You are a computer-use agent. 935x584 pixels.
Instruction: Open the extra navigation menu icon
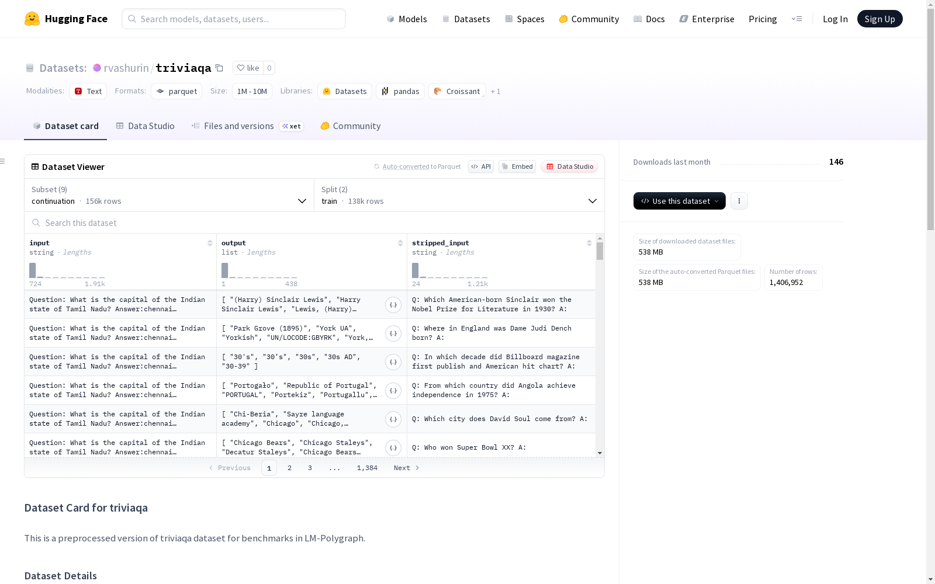(x=797, y=19)
